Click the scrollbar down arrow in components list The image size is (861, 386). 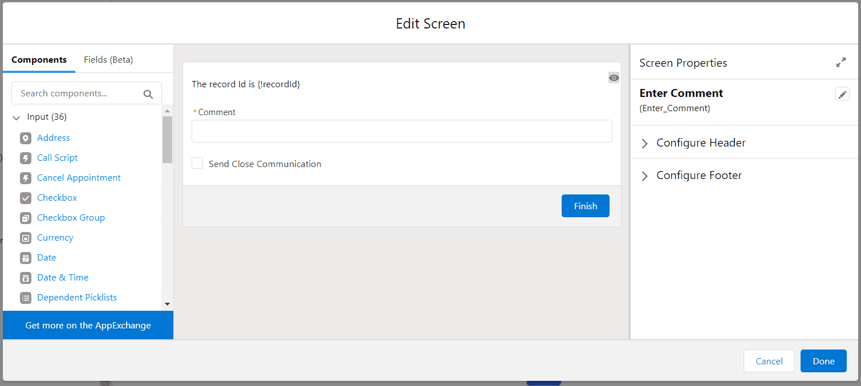click(167, 305)
